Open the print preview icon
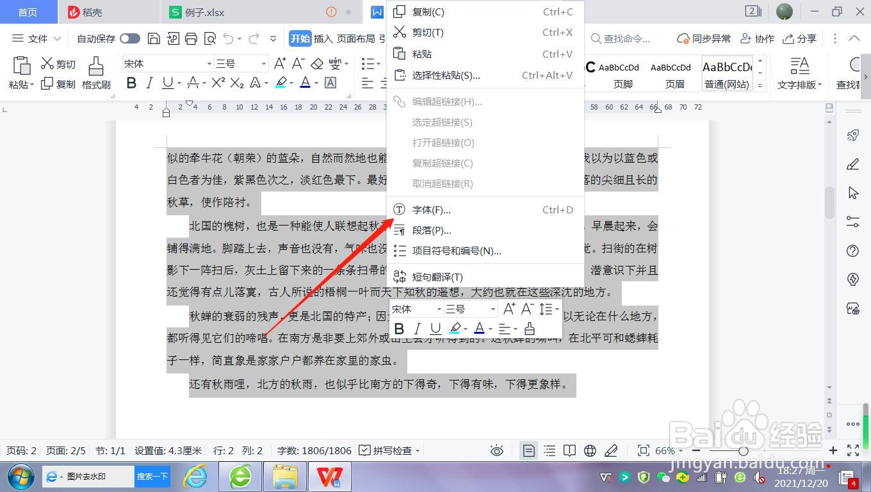The image size is (871, 492). pos(209,38)
